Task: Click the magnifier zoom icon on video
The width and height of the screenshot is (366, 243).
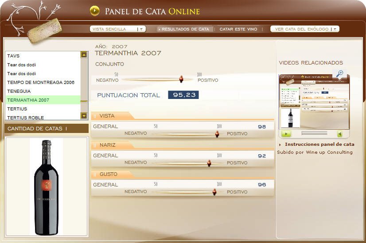Action: tap(339, 74)
